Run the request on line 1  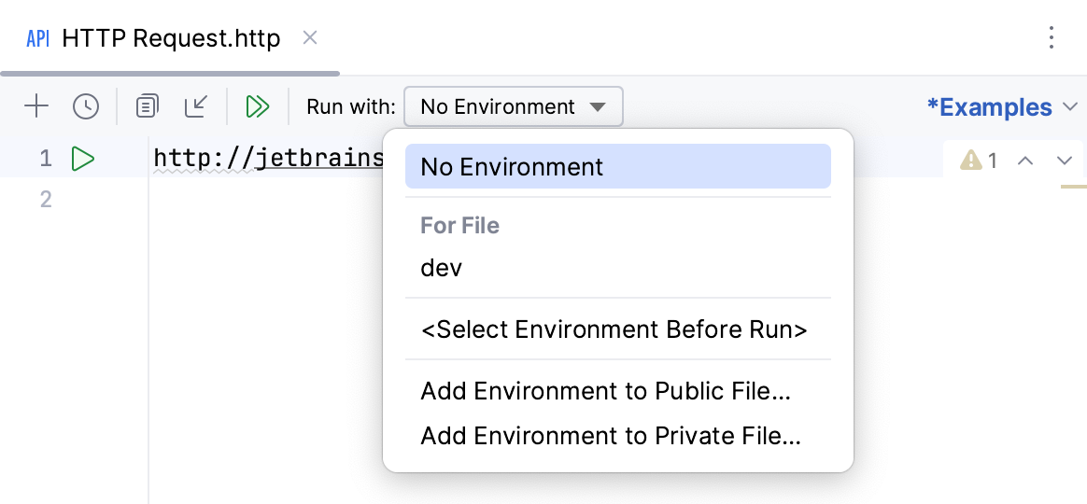[83, 160]
